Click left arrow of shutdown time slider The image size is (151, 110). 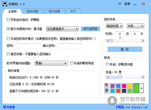click(x=107, y=41)
